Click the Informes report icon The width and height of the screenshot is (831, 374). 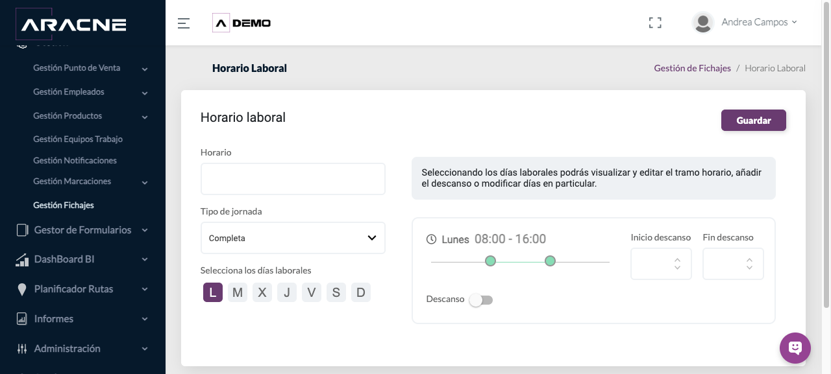pos(22,319)
